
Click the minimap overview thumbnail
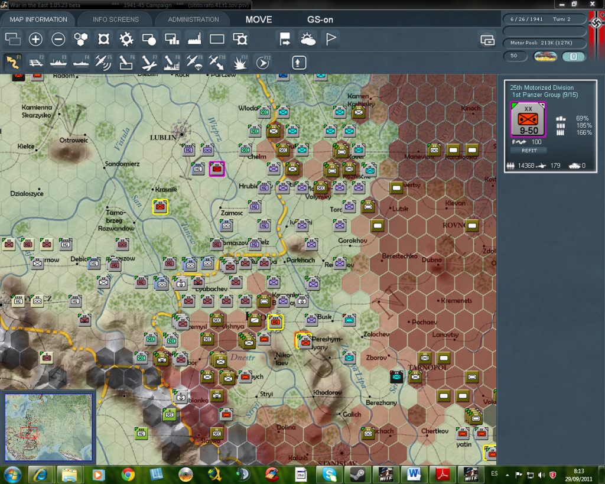[x=48, y=427]
